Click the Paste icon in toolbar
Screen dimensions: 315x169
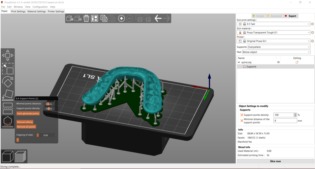click(x=112, y=19)
